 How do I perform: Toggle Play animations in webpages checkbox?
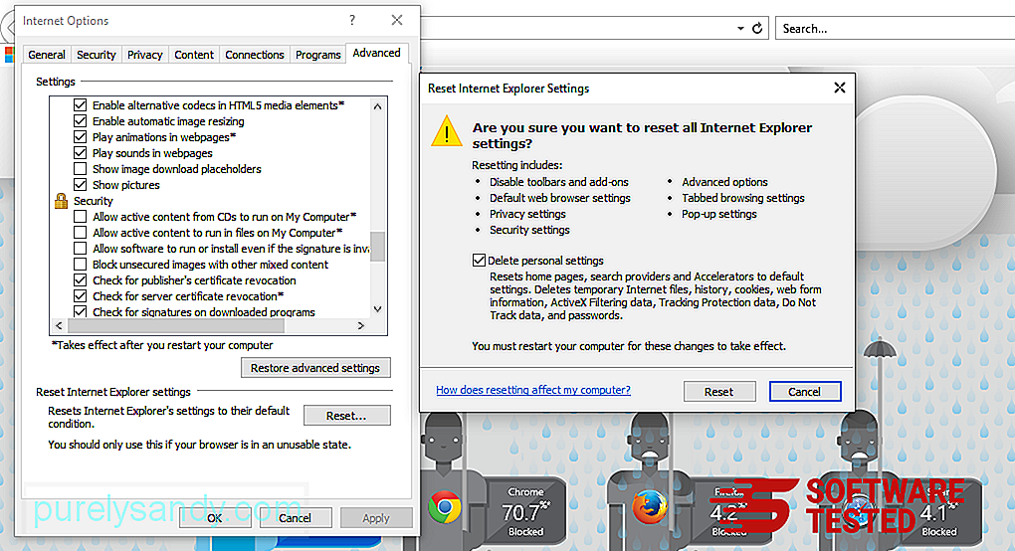81,137
